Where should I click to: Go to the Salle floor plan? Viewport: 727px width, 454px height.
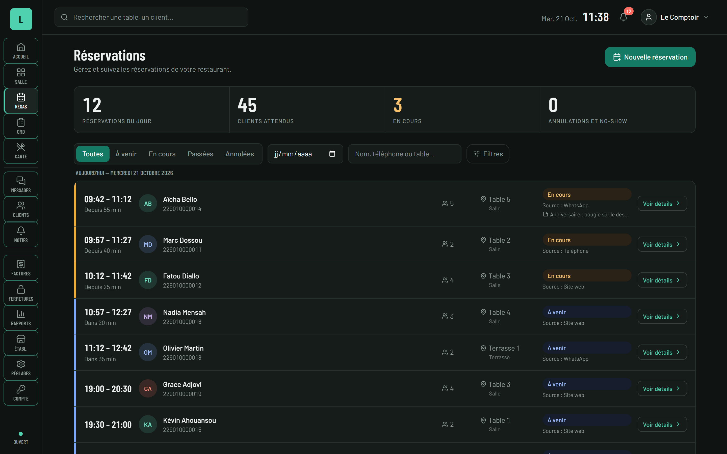pyautogui.click(x=21, y=76)
